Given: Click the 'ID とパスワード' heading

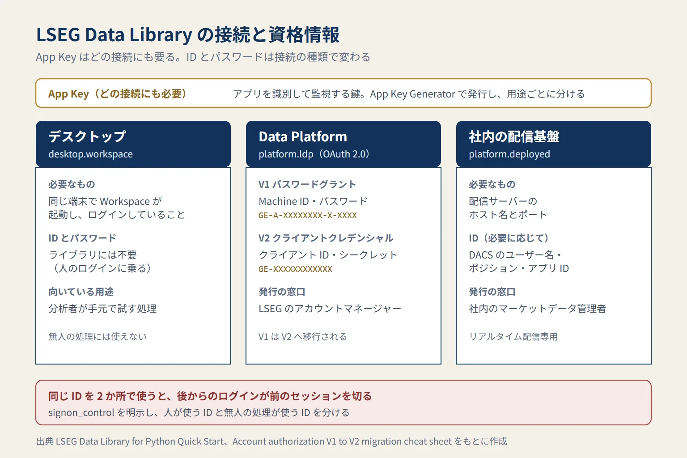Looking at the screenshot, I should click(x=82, y=238).
